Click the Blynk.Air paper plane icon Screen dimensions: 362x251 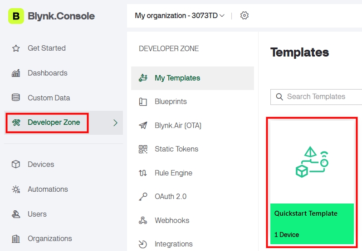tap(143, 125)
